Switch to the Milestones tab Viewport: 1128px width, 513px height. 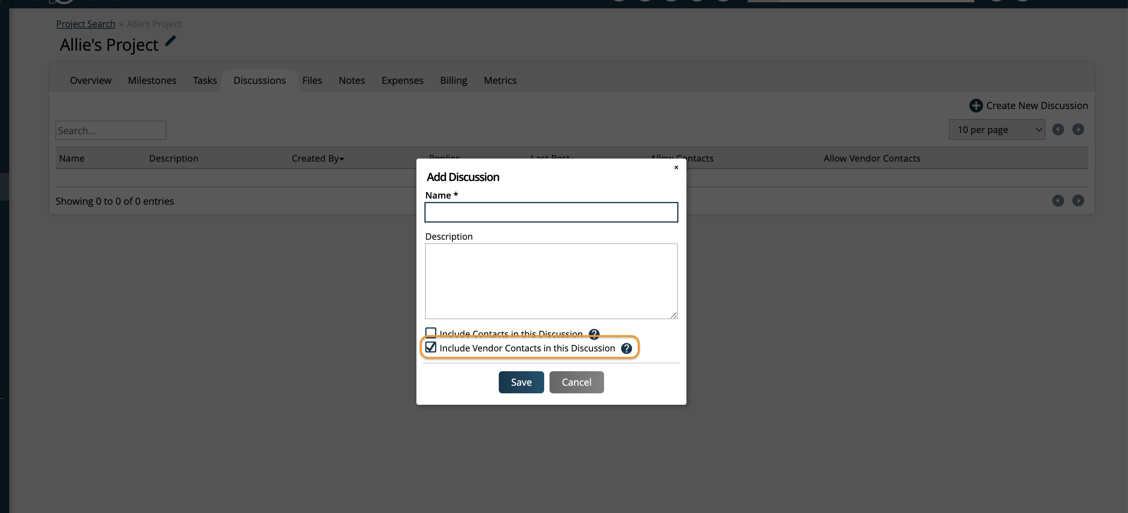click(x=152, y=80)
